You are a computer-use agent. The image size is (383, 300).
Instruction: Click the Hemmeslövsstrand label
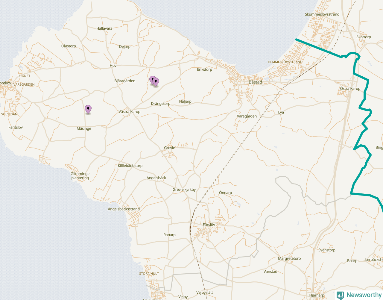tap(285, 62)
